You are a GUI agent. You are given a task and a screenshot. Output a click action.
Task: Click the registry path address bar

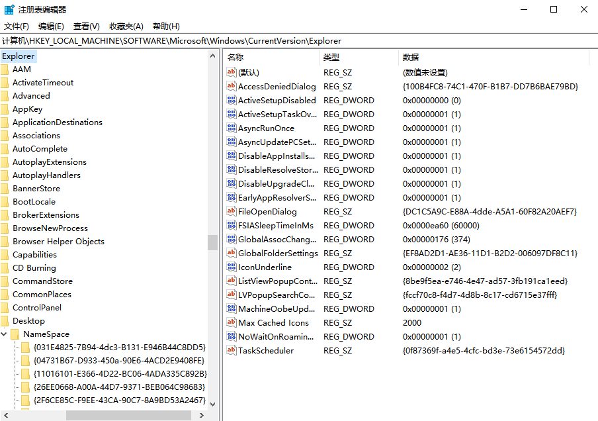[299, 41]
